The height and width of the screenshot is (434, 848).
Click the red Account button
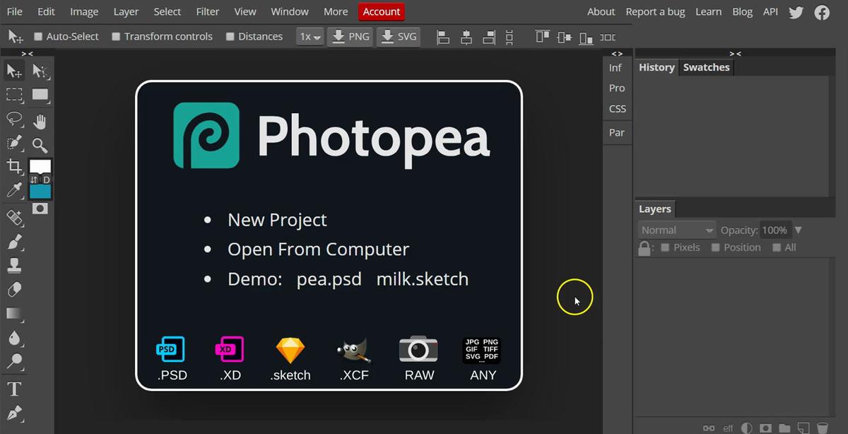382,11
